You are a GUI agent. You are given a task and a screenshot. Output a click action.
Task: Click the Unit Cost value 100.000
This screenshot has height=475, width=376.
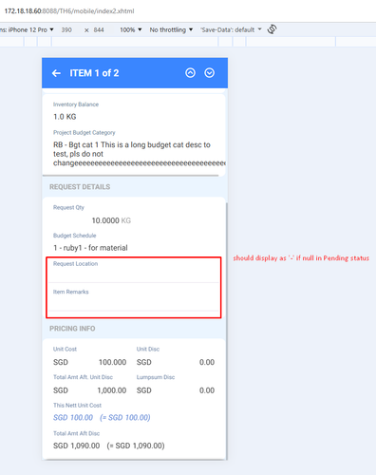112,362
